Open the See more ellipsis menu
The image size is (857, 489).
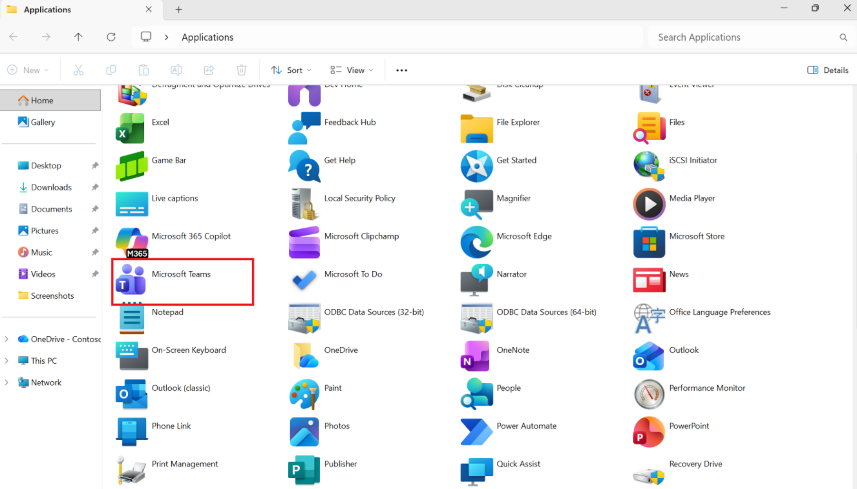pos(401,70)
